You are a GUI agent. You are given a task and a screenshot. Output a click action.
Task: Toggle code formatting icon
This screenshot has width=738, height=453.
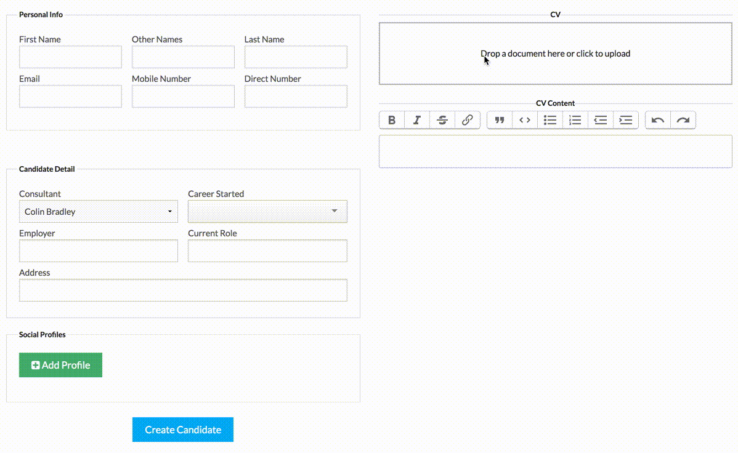tap(525, 120)
